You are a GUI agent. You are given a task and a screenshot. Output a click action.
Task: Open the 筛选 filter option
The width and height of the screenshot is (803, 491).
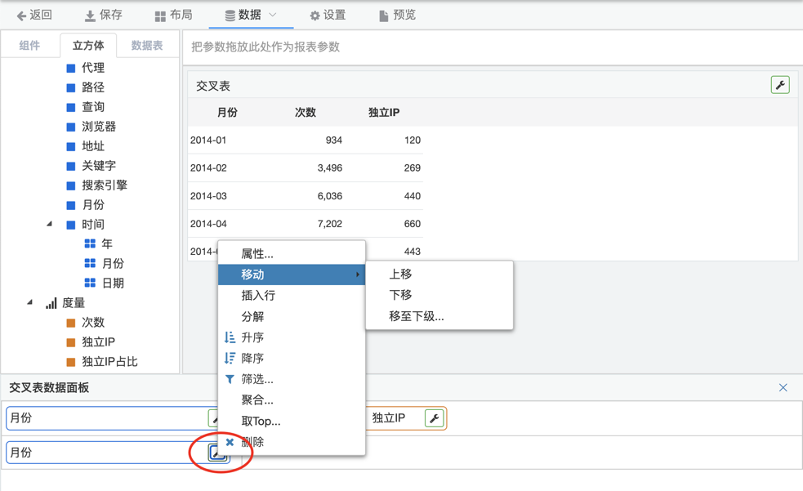coord(257,379)
